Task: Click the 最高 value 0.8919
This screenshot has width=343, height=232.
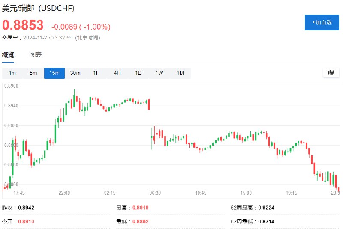Action: tap(141, 208)
